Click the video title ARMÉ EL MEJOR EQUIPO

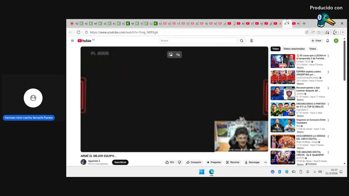click(98, 156)
